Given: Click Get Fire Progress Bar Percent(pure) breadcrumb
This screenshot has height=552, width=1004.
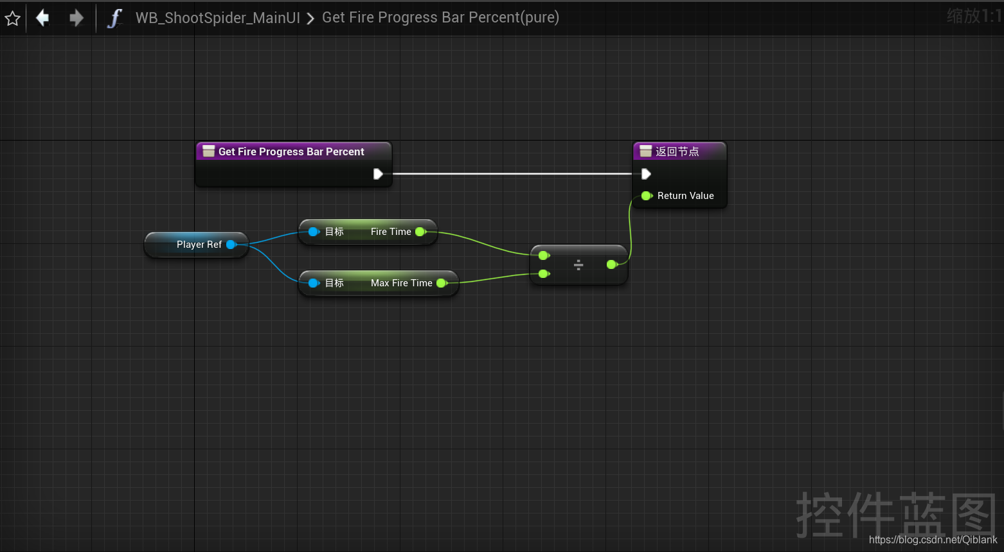Looking at the screenshot, I should click(440, 17).
